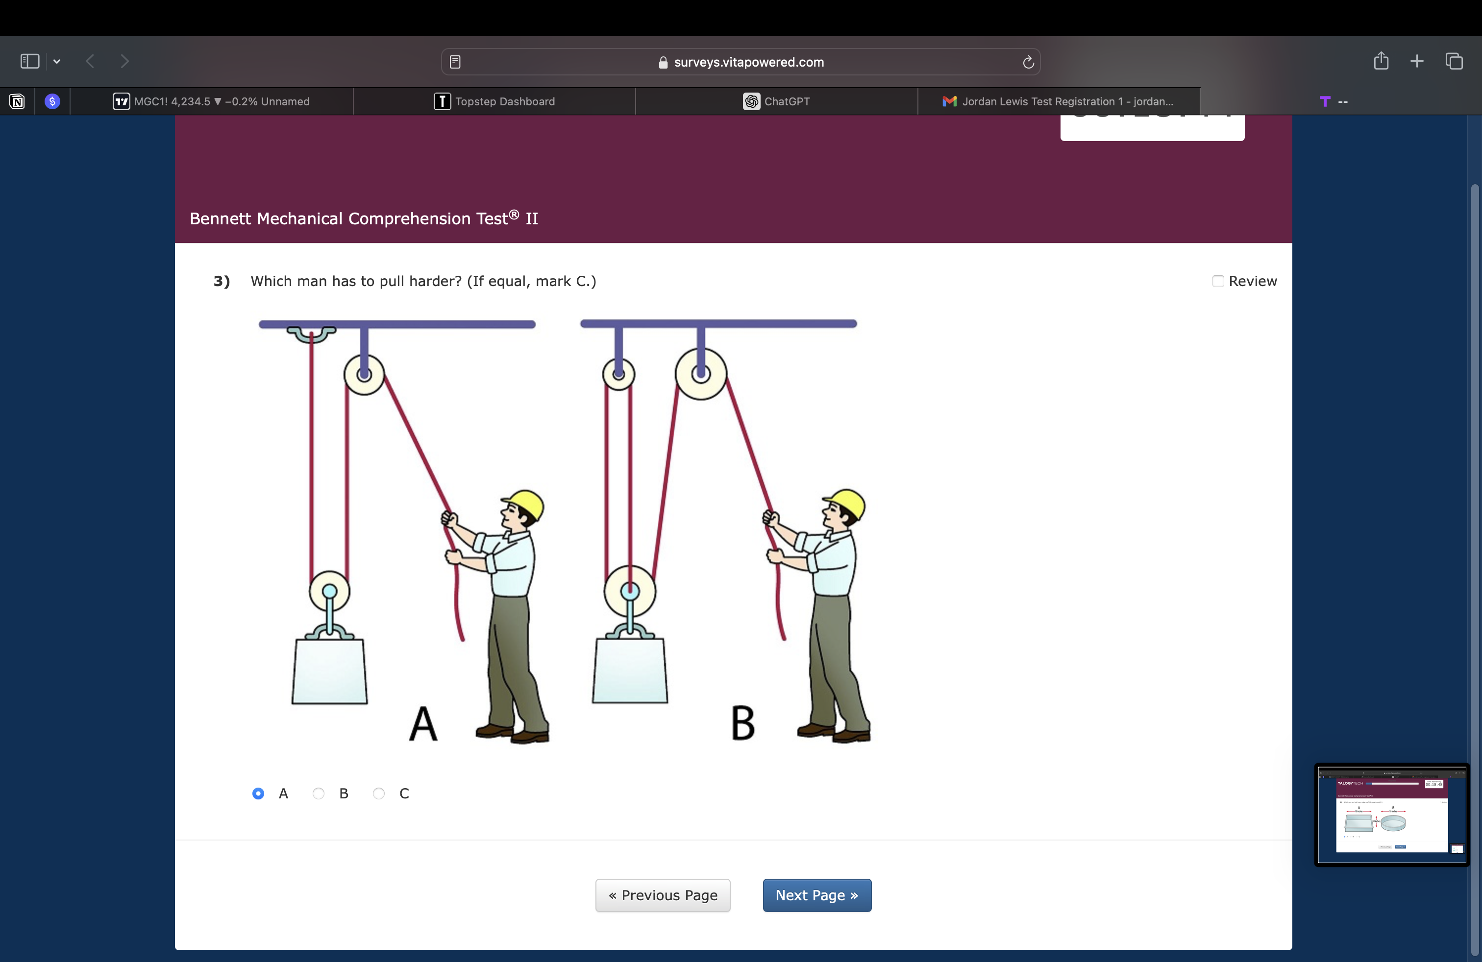Image resolution: width=1482 pixels, height=962 pixels.
Task: Click the Previous Page button
Action: coord(663,895)
